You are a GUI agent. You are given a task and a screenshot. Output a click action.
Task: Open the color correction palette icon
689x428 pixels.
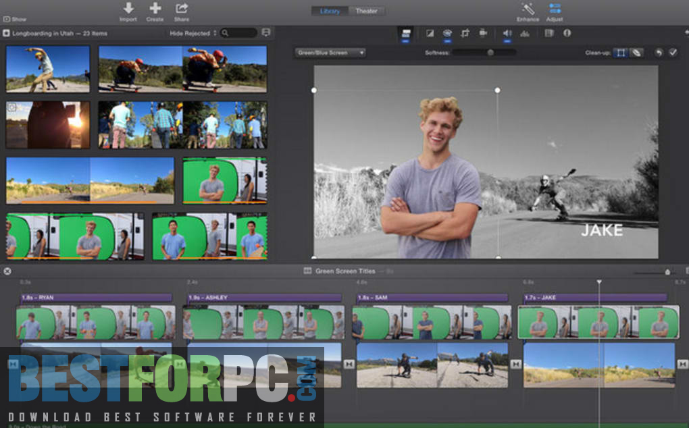click(447, 33)
